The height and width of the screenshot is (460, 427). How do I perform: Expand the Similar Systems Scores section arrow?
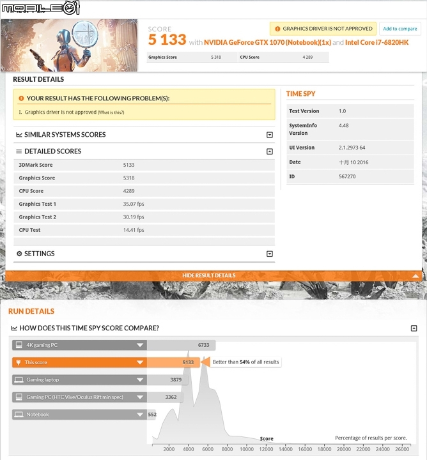pos(269,135)
